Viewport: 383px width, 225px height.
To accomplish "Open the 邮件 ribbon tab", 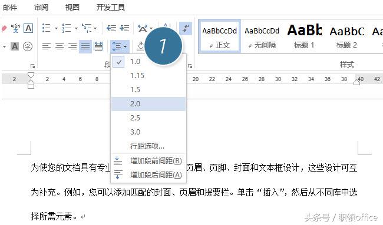I will (10, 7).
